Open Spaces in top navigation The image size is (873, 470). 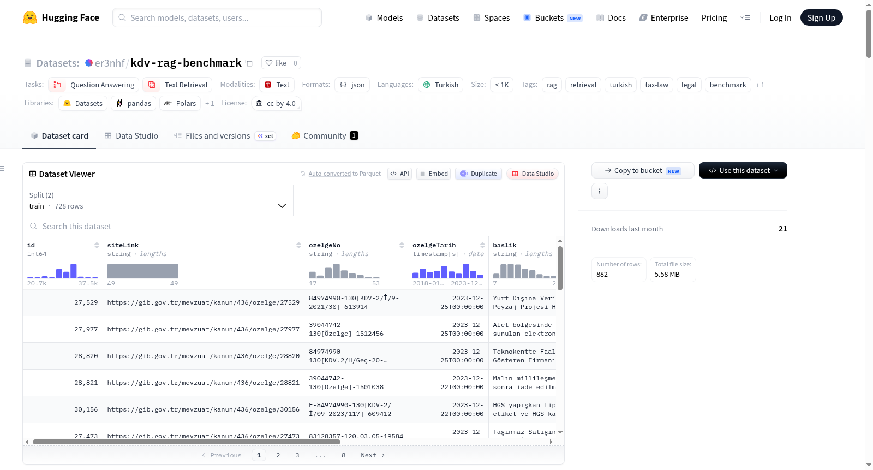tap(492, 17)
